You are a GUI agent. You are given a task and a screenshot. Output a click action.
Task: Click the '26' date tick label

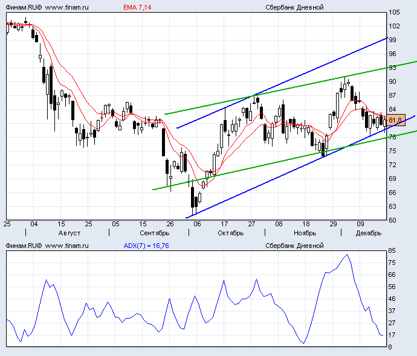pyautogui.click(x=170, y=224)
